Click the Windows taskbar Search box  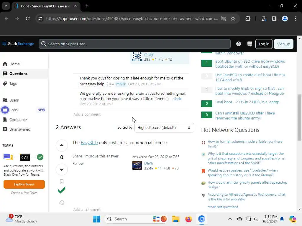tap(136, 219)
